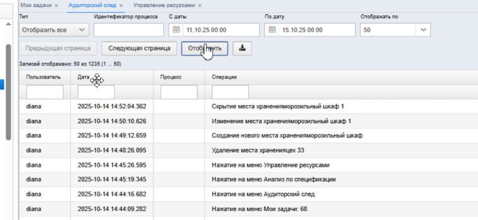Open calendar icon for С даты

(176, 30)
